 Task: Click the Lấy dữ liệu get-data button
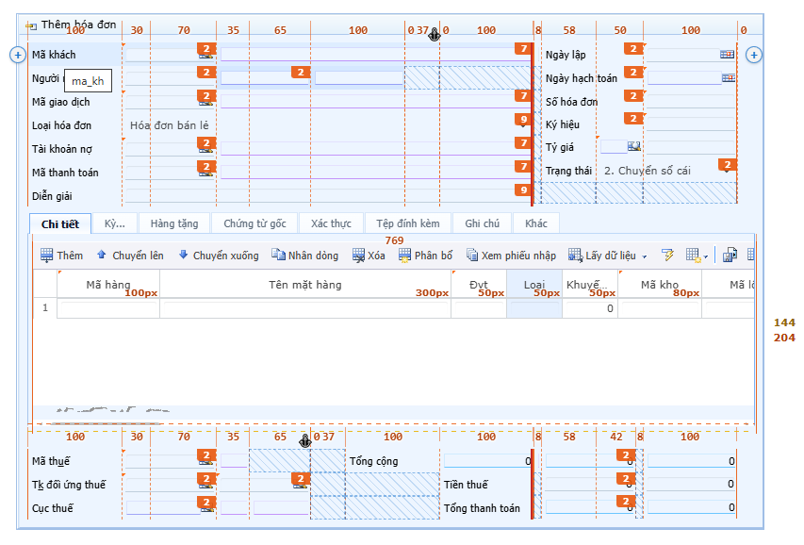click(x=602, y=255)
